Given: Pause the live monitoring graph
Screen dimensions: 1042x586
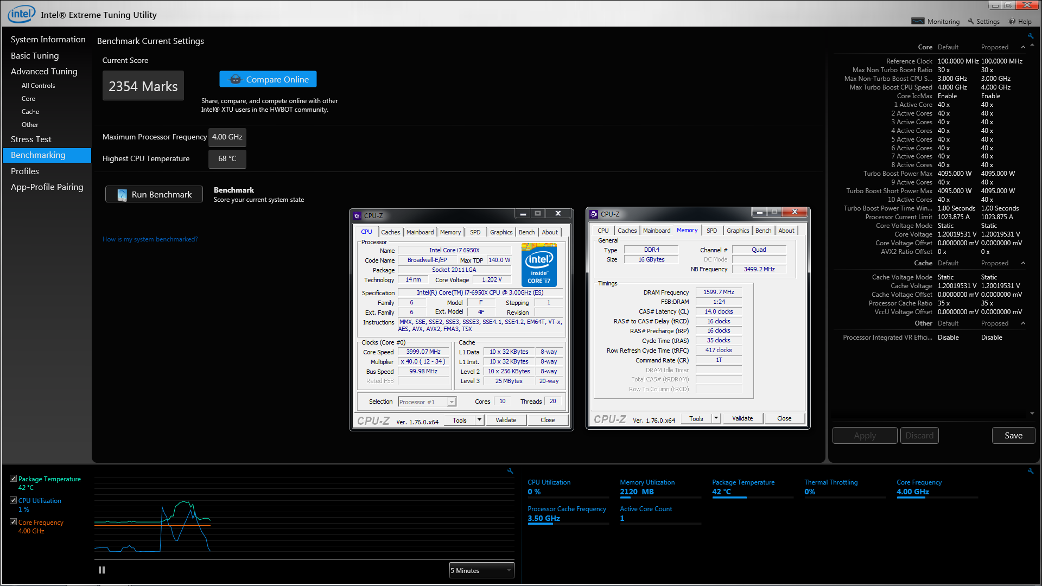Looking at the screenshot, I should [x=101, y=570].
